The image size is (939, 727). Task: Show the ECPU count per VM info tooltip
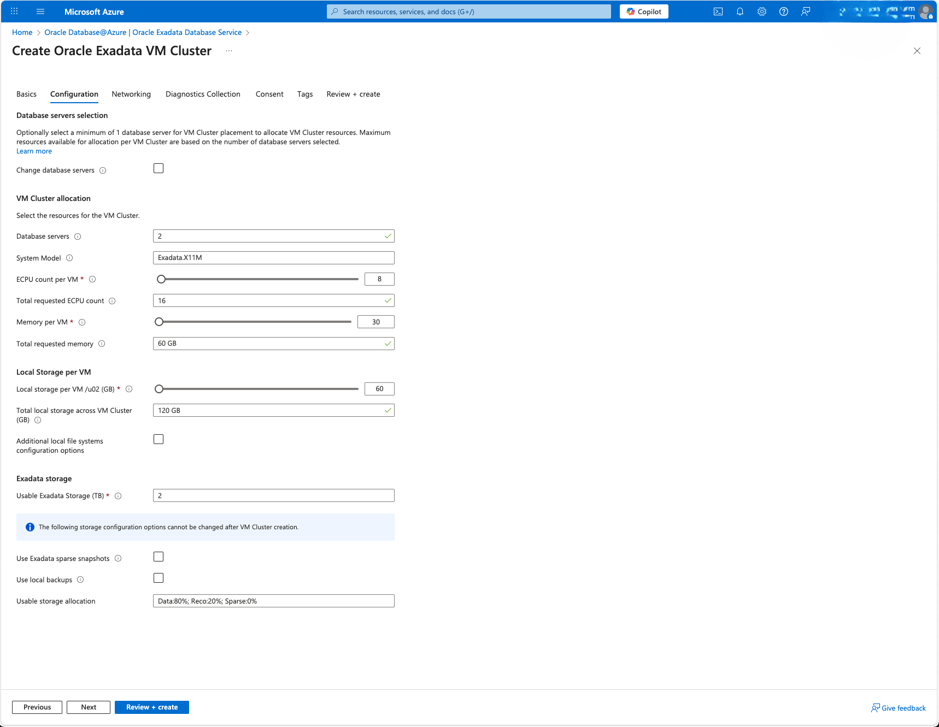coord(93,279)
